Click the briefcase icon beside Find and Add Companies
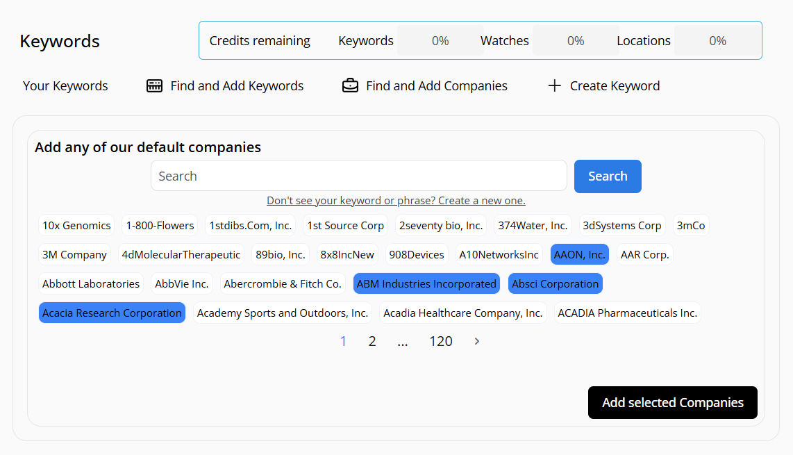Screen dimensions: 793x455 pos(350,86)
